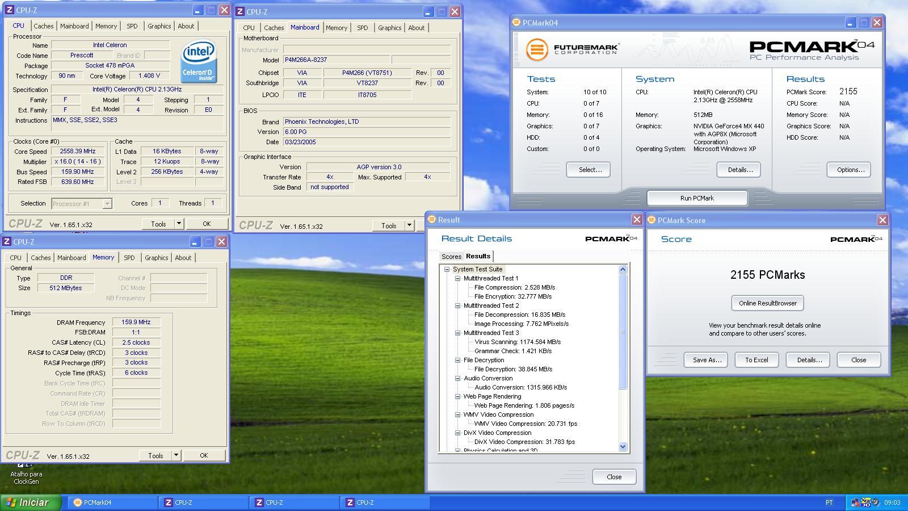Viewport: 908px width, 511px height.
Task: Collapse Audio Conversion tree node
Action: coord(457,378)
